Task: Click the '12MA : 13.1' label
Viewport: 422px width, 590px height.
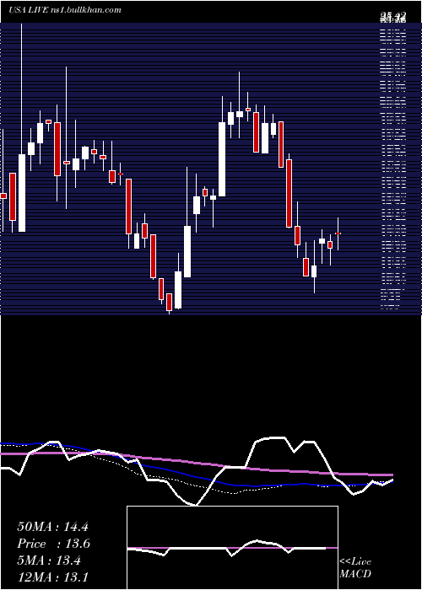Action: tap(52, 577)
